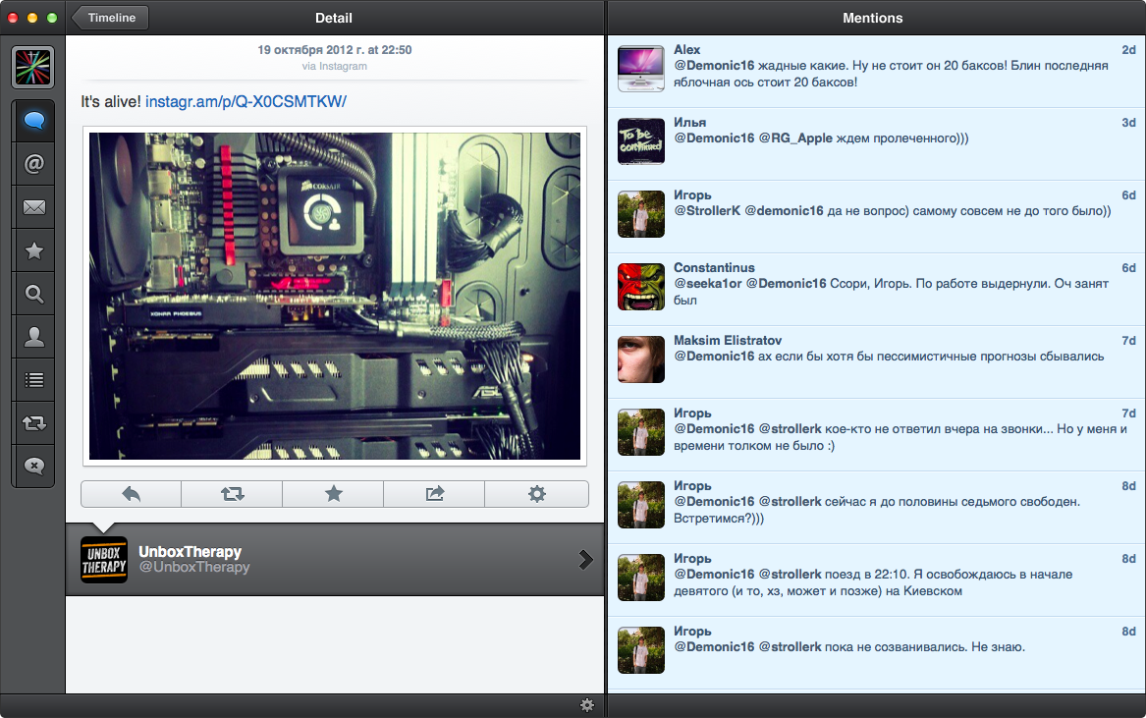This screenshot has width=1146, height=718.
Task: Open the Profile person icon in sidebar
Action: coord(34,337)
